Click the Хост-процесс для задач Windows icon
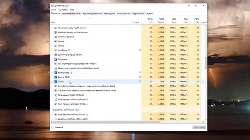Screen dimensions: 250x140 [x=55, y=104]
